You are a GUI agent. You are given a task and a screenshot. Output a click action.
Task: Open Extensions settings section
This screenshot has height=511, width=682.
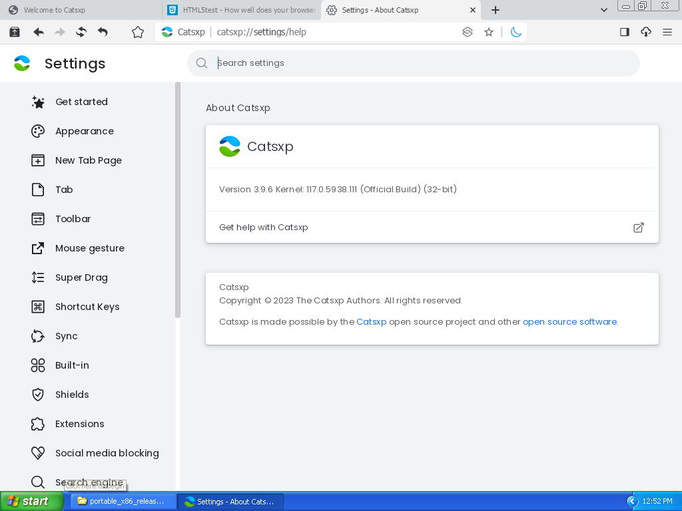(80, 424)
